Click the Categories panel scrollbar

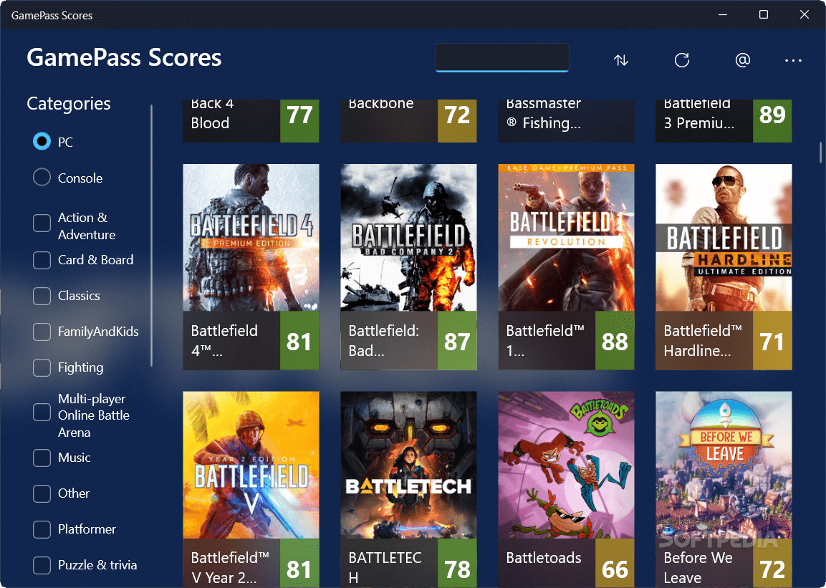(151, 236)
